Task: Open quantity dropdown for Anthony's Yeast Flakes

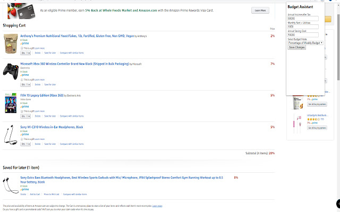Action: (25, 53)
